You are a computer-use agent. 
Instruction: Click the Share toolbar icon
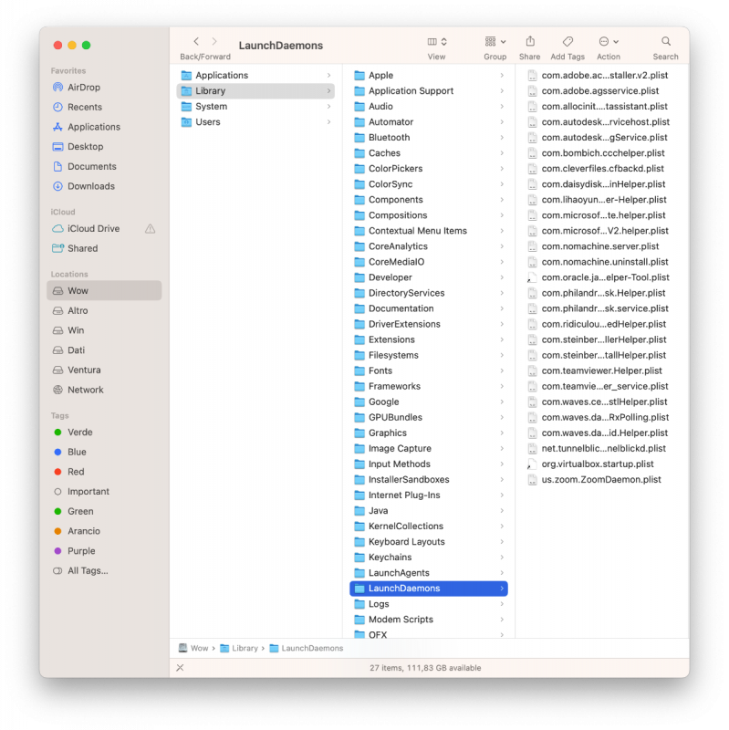530,41
